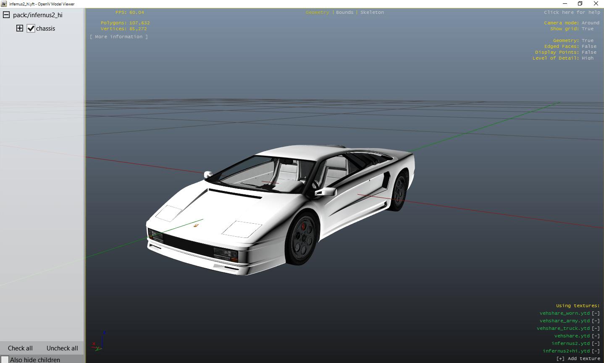Remove the infernus2.ytd texture with [-]

point(596,343)
